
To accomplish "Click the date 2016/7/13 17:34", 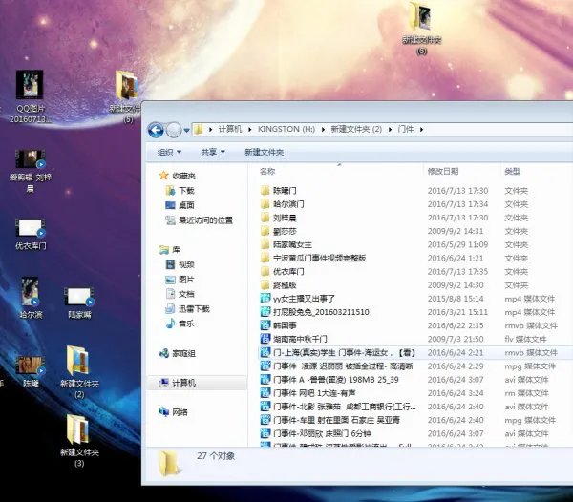I will 457,203.
